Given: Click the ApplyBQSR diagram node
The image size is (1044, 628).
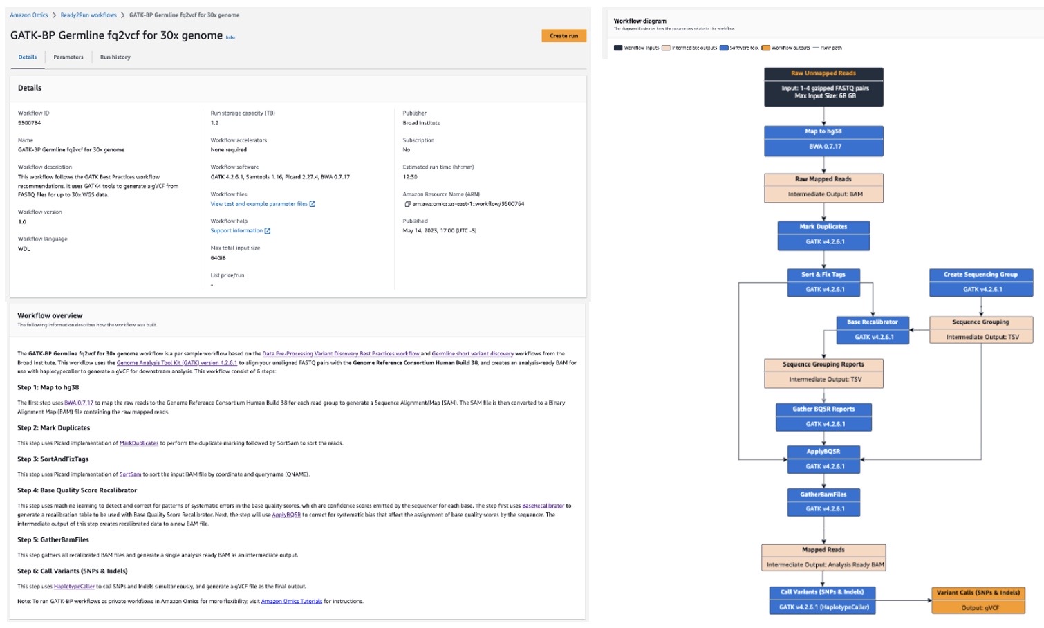Looking at the screenshot, I should click(x=823, y=459).
